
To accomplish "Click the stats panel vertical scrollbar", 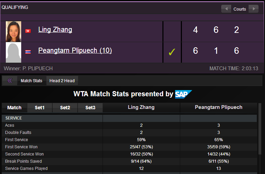I will pyautogui.click(x=260, y=137).
